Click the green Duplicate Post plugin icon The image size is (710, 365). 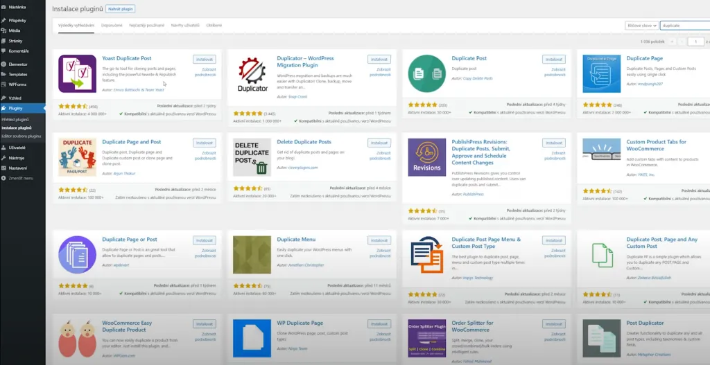pyautogui.click(x=427, y=73)
